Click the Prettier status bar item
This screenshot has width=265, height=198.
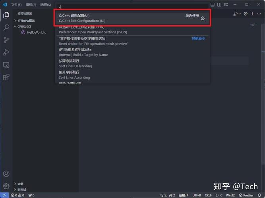[246, 195]
